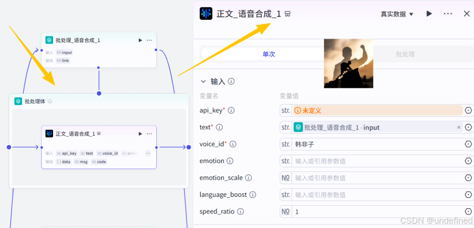
Task: Click the 批处理体 left inner connection port
Action: click(x=9, y=147)
